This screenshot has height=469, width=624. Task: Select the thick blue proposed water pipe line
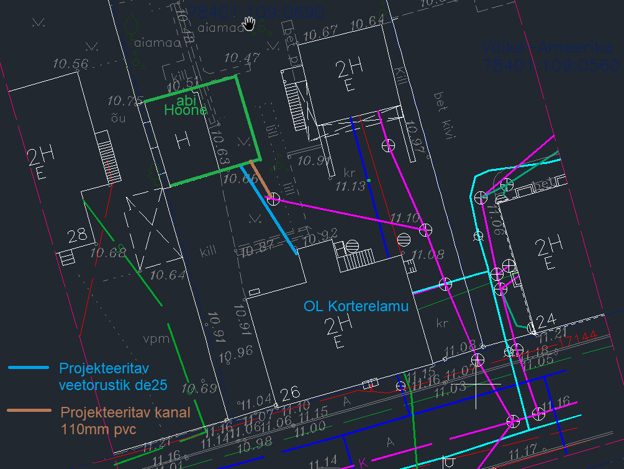coord(269,211)
